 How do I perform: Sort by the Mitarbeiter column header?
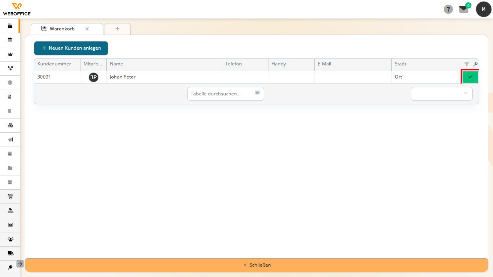coord(93,65)
